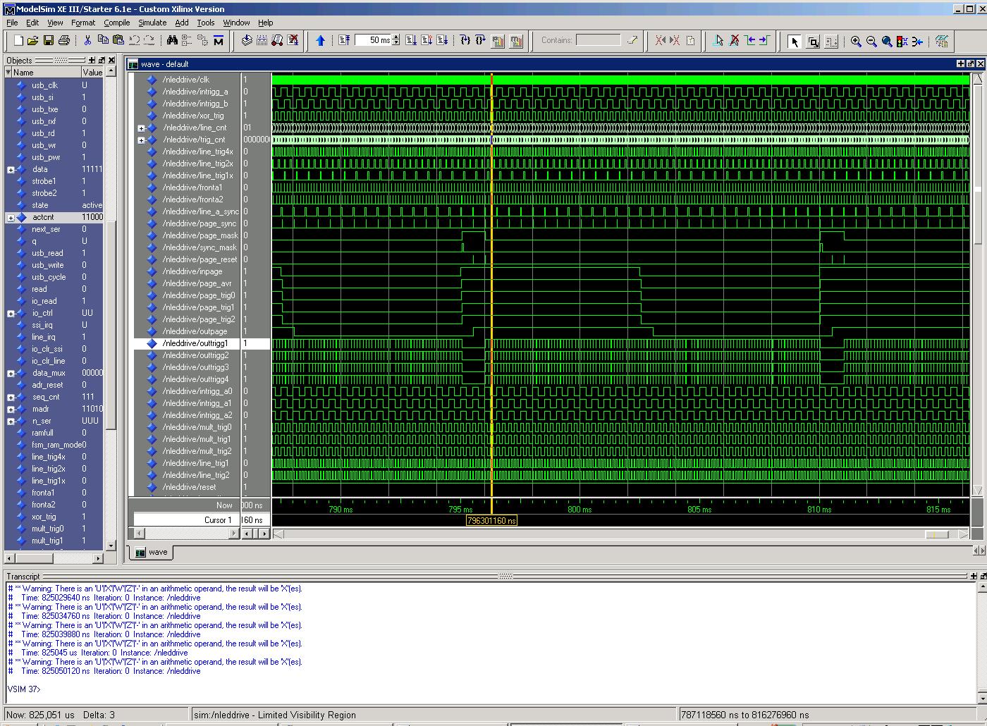Open the Simulate menu
The height and width of the screenshot is (726, 987).
tap(152, 23)
